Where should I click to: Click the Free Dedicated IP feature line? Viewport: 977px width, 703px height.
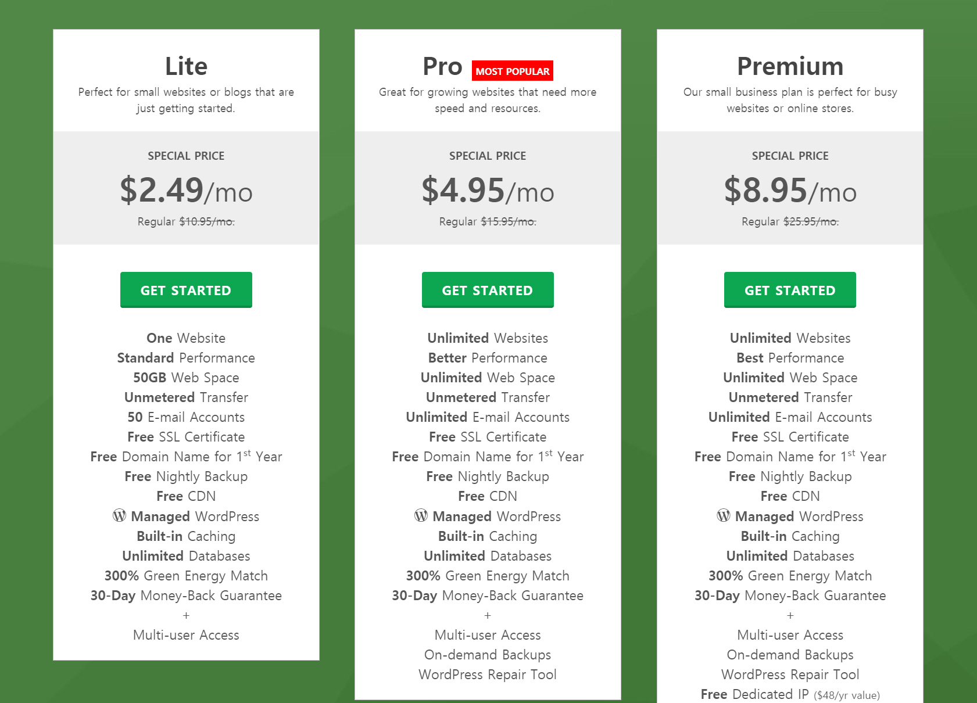789,694
